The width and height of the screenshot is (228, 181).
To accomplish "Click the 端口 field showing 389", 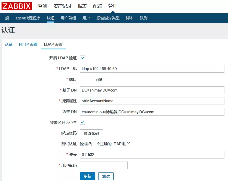I will point(92,80).
